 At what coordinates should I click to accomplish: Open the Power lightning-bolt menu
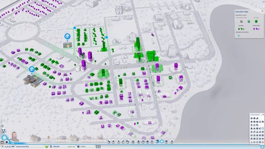tap(119, 141)
